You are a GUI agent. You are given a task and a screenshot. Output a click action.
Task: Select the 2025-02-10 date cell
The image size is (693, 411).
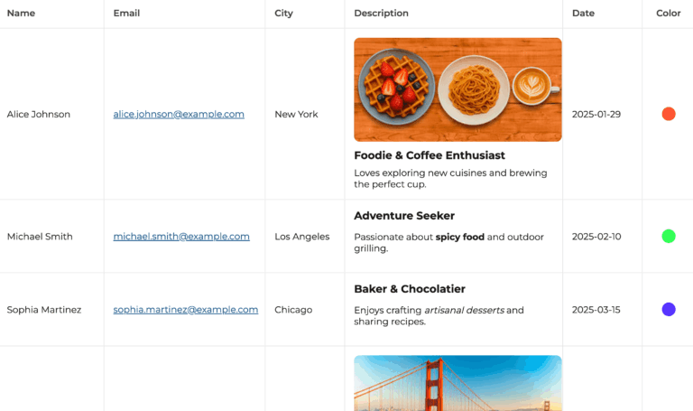pos(596,237)
